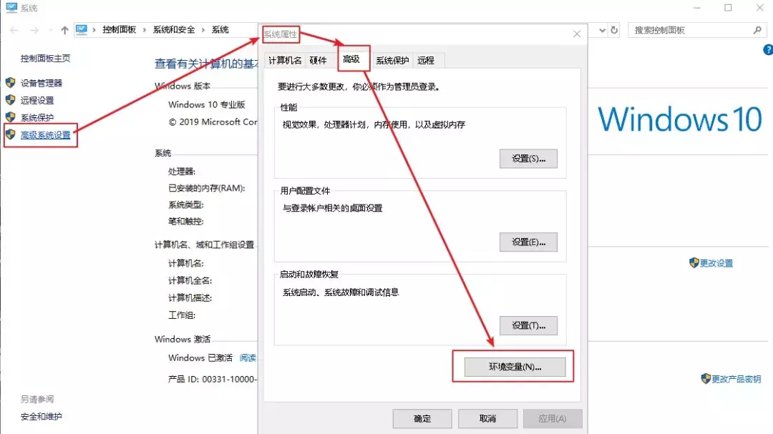Click the 更改设置 link
This screenshot has width=773, height=434.
click(716, 263)
